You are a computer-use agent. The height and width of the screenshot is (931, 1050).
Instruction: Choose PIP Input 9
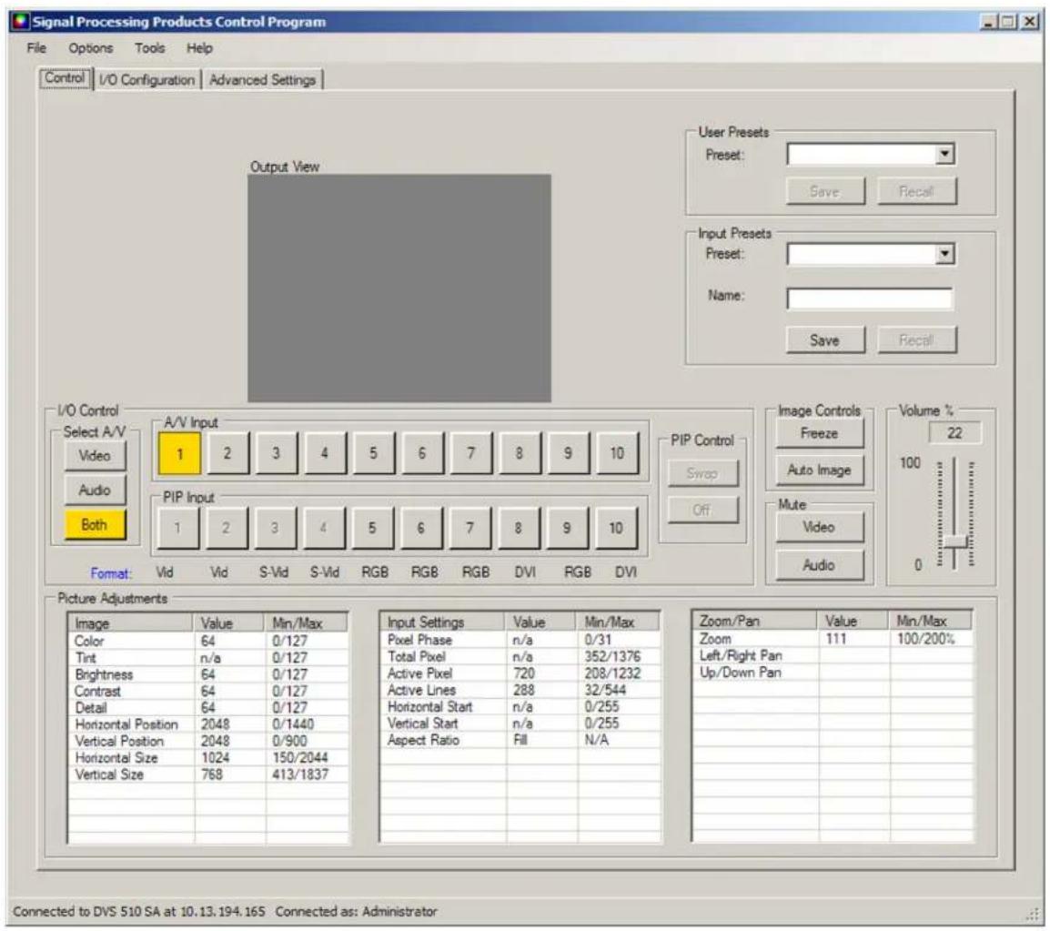(x=567, y=528)
